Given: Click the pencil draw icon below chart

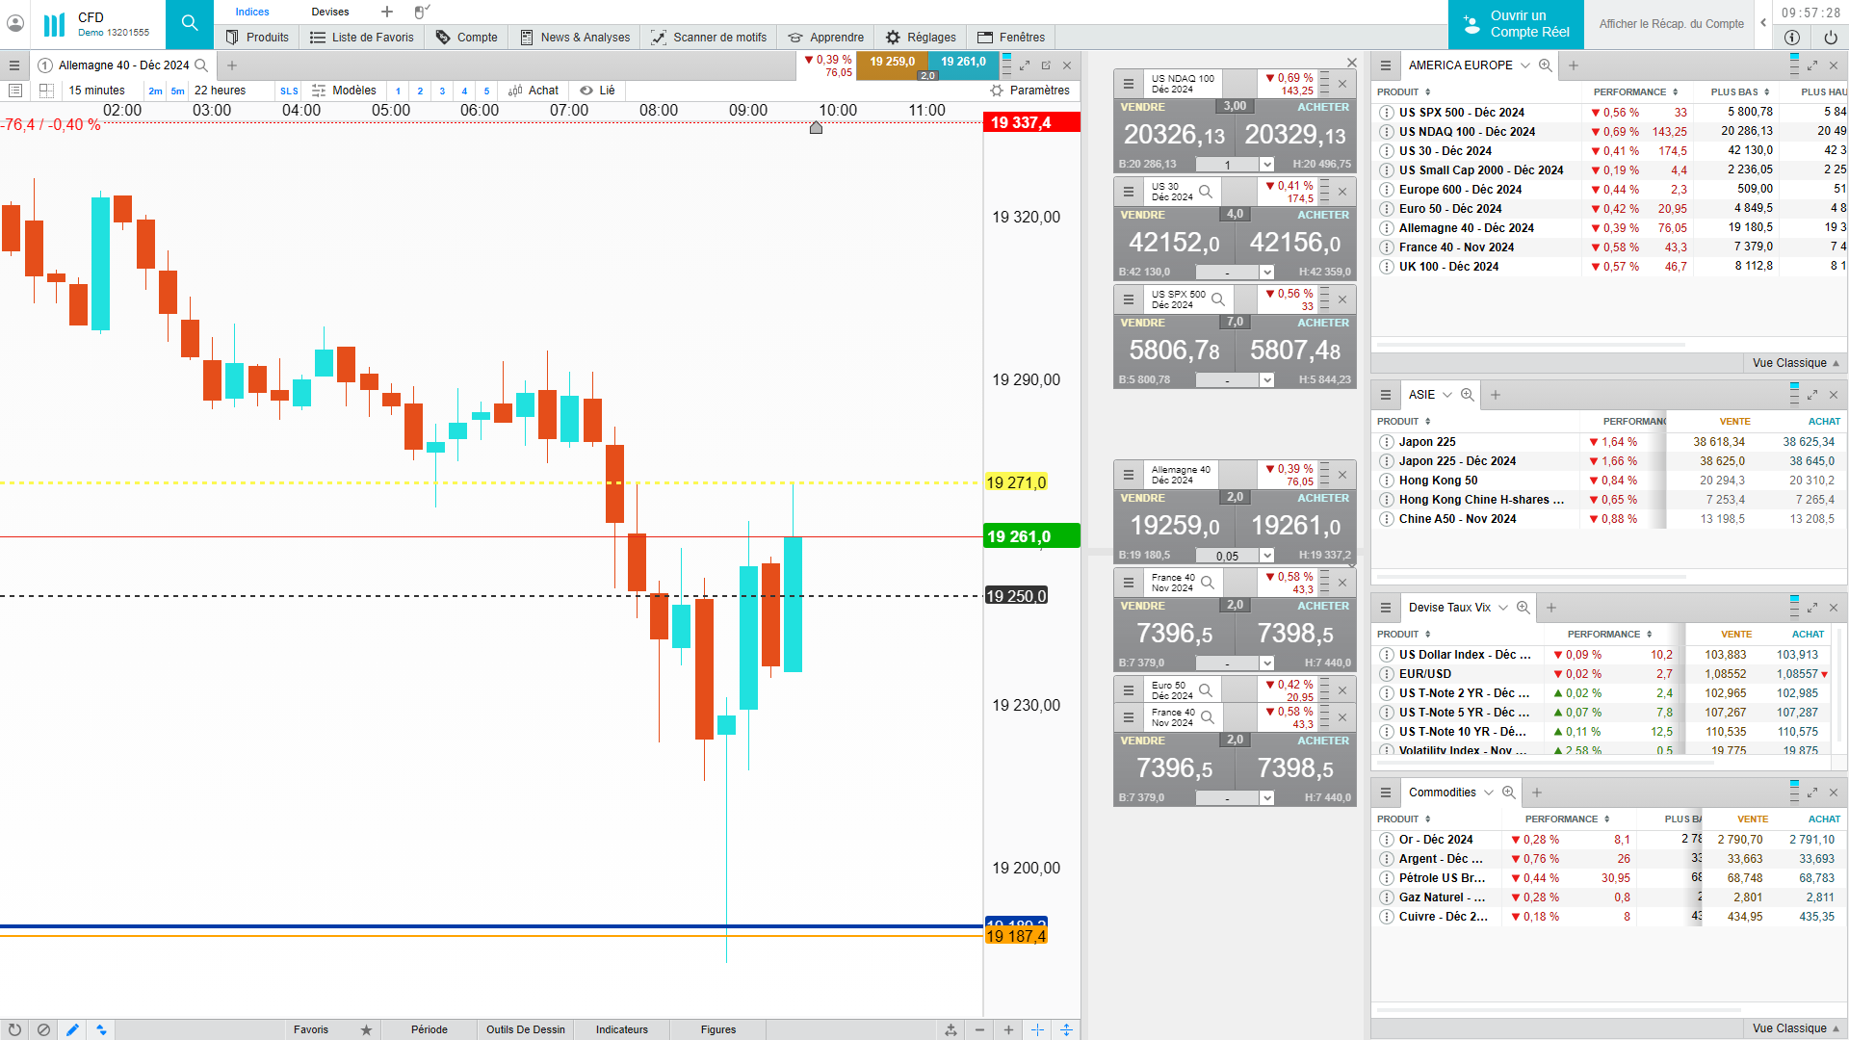Looking at the screenshot, I should [72, 1029].
